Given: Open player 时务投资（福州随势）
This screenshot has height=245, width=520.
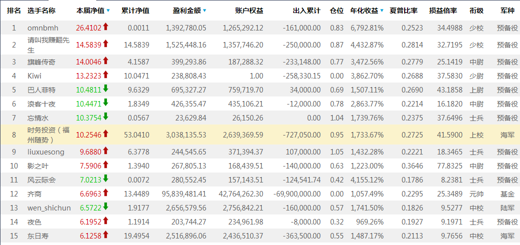Looking at the screenshot, I should 48,135.
